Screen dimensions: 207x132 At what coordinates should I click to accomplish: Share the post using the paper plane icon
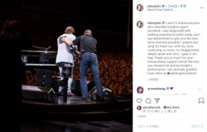click(157, 101)
